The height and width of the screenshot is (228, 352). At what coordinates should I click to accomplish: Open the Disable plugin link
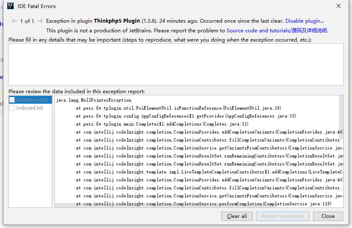[305, 21]
